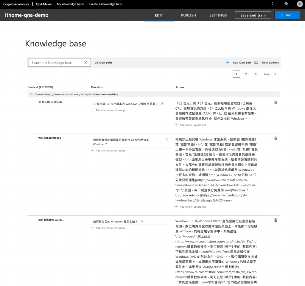Screen dimensions: 305x286
Task: Open Create a knowledge base
Action: (106, 4)
